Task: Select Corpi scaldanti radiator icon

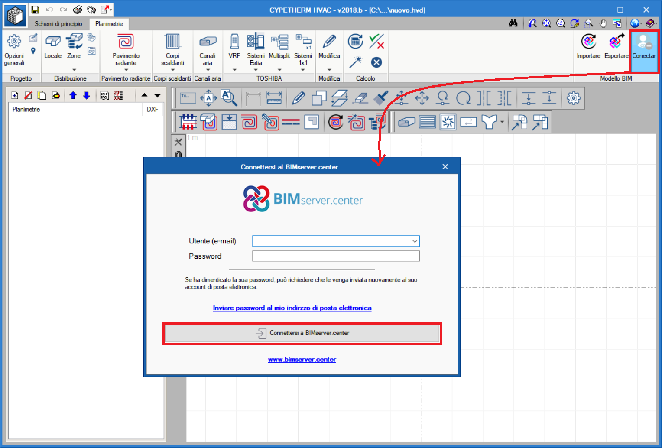Action: pos(172,42)
